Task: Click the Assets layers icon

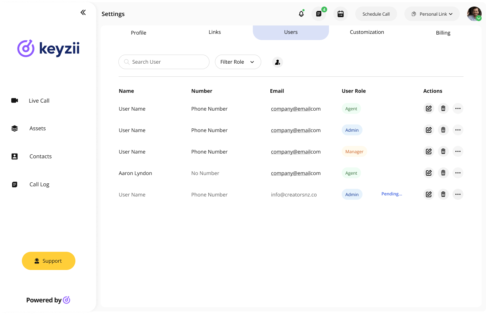Action: [15, 128]
